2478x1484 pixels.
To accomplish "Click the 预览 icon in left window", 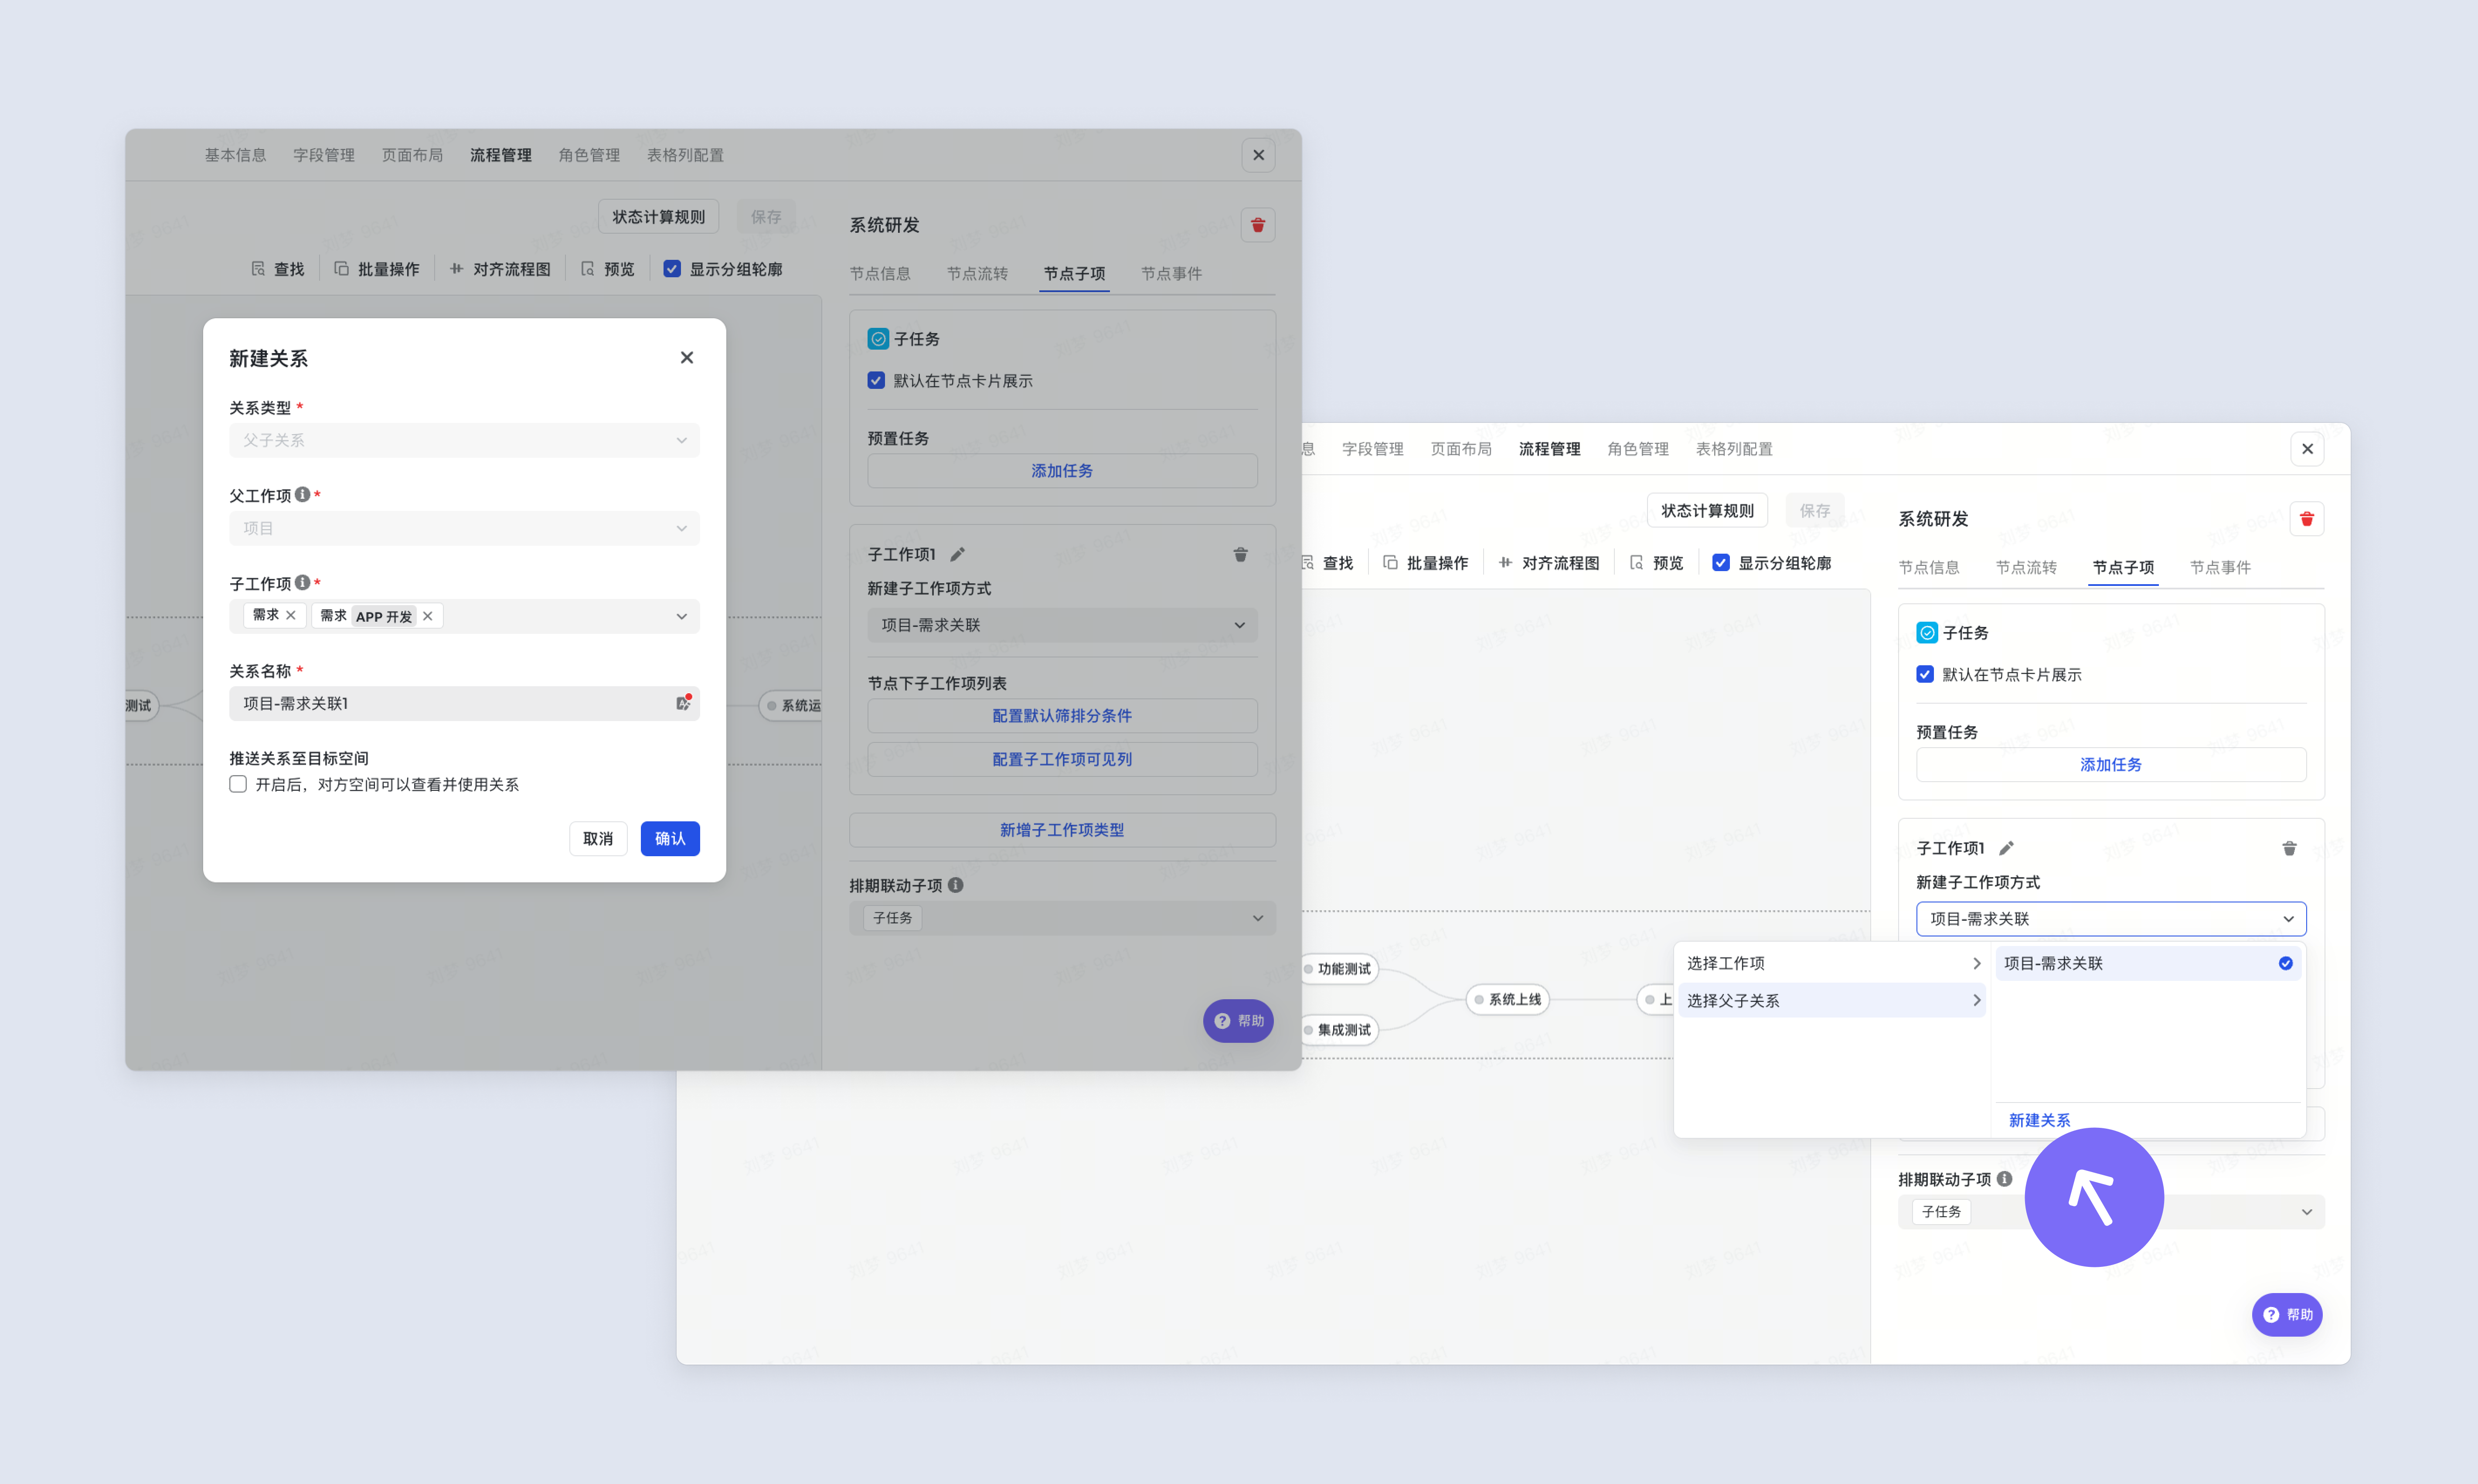I will pos(588,269).
